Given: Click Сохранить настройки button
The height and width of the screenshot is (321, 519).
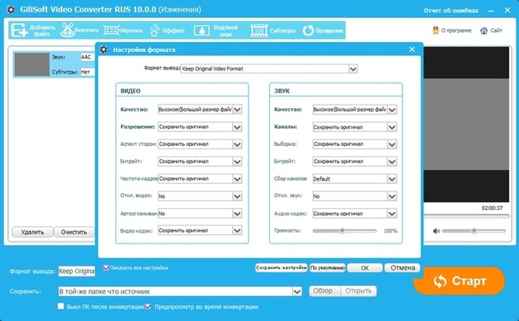Looking at the screenshot, I should (281, 267).
